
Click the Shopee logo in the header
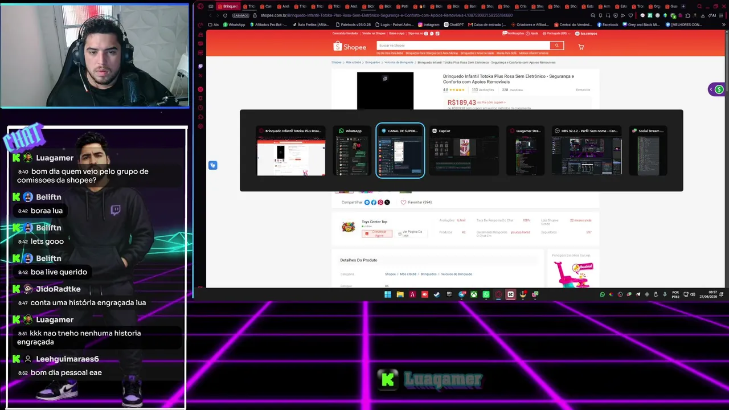(350, 47)
